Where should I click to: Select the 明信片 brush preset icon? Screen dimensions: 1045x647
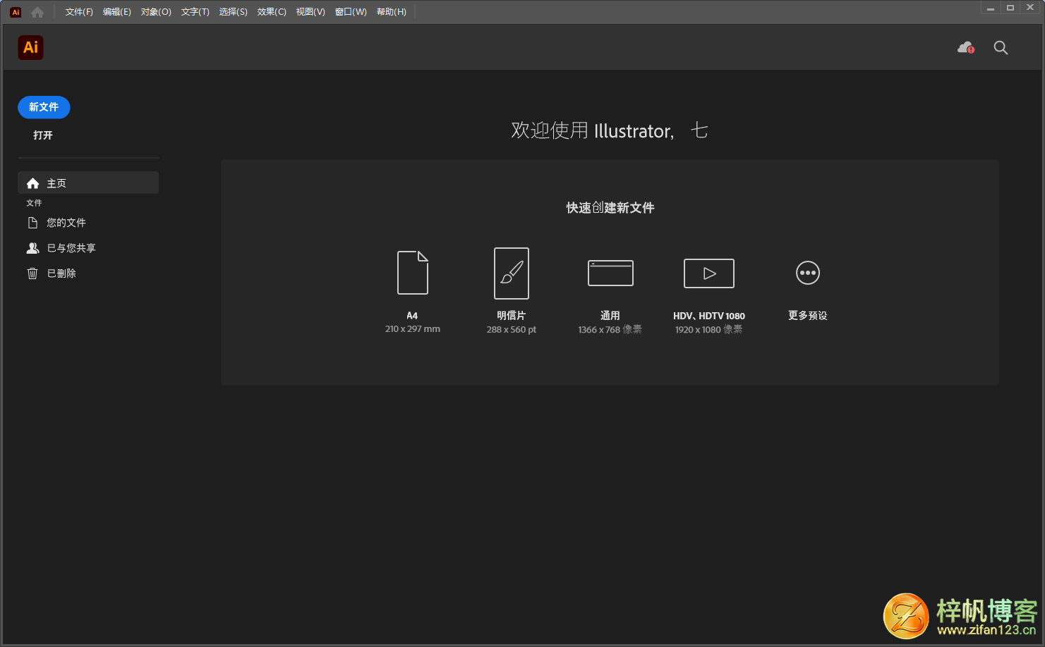click(512, 273)
